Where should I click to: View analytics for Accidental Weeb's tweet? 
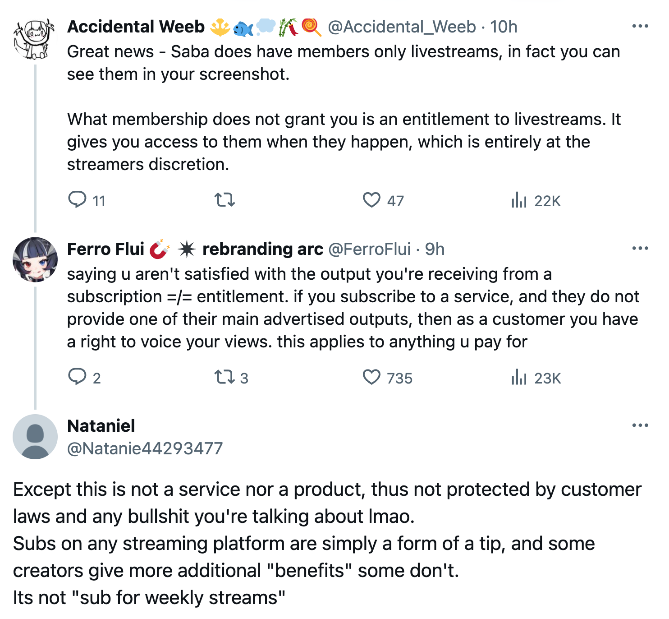[x=519, y=199]
